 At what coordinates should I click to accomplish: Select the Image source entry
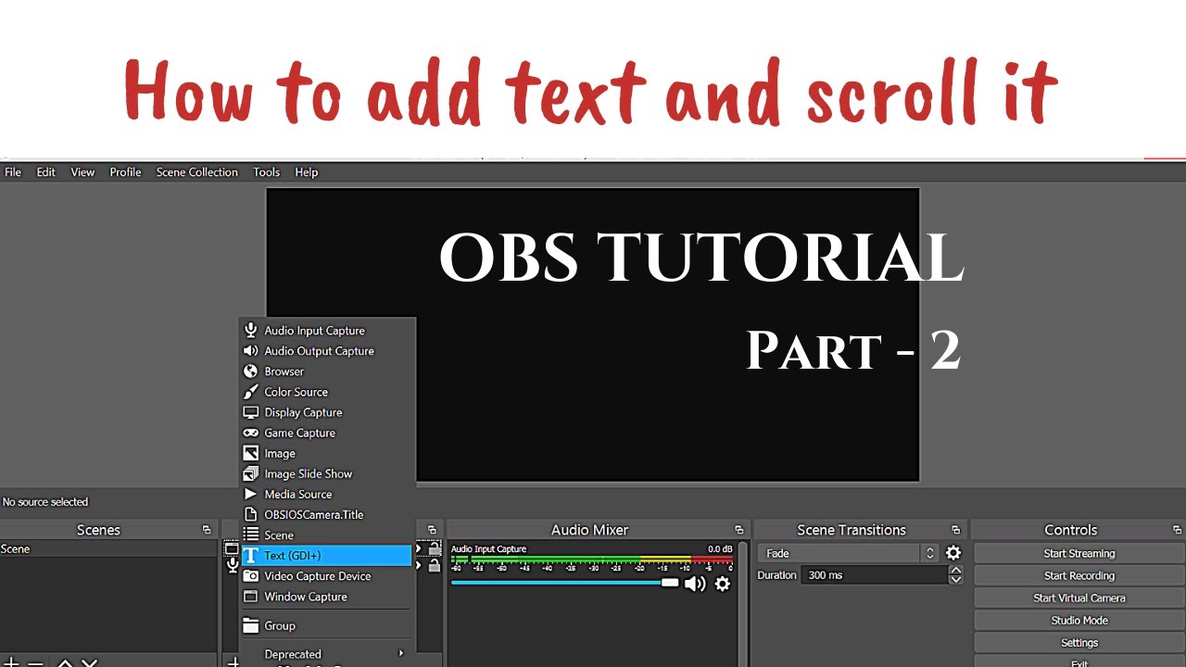pyautogui.click(x=326, y=453)
